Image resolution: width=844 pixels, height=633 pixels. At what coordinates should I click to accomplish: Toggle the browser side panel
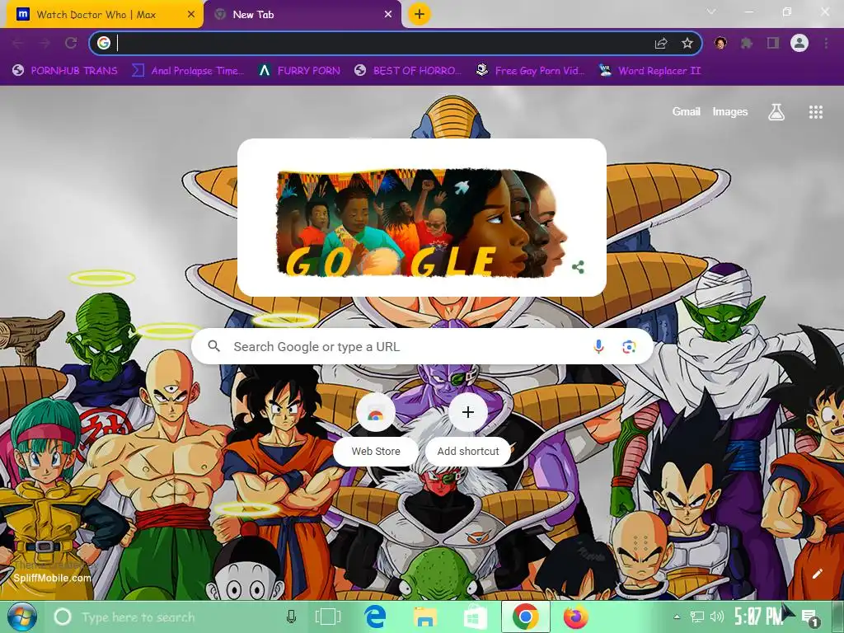pyautogui.click(x=773, y=43)
